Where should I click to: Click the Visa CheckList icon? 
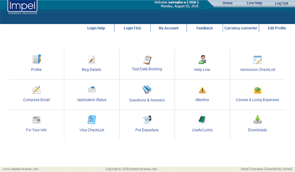point(92,120)
